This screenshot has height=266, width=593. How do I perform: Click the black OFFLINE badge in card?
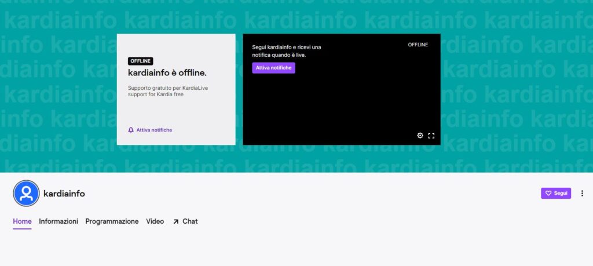point(140,61)
